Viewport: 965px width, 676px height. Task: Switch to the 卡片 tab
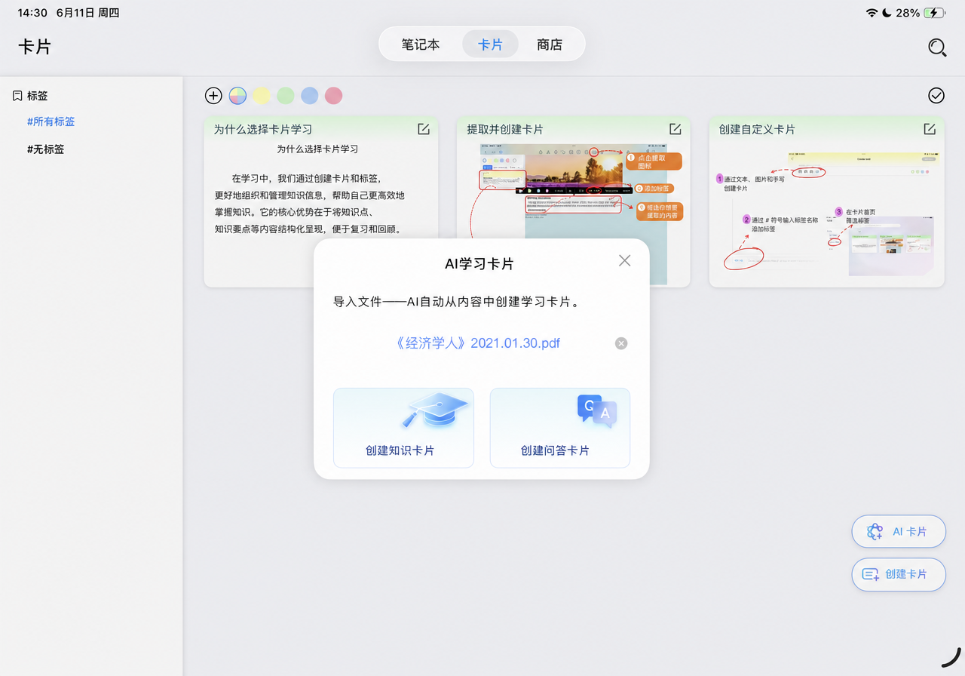coord(490,45)
